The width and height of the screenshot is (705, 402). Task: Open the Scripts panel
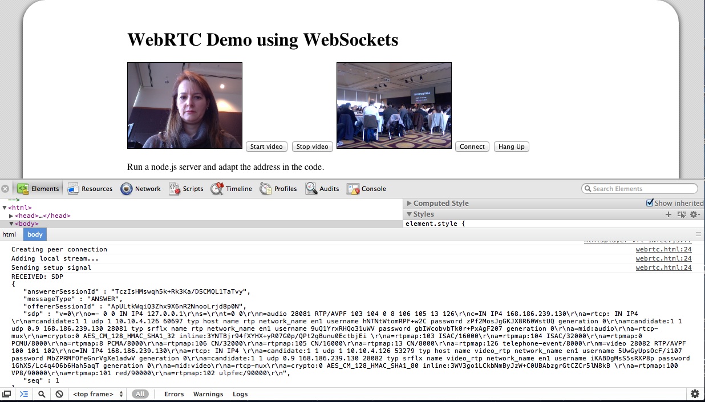pos(186,188)
